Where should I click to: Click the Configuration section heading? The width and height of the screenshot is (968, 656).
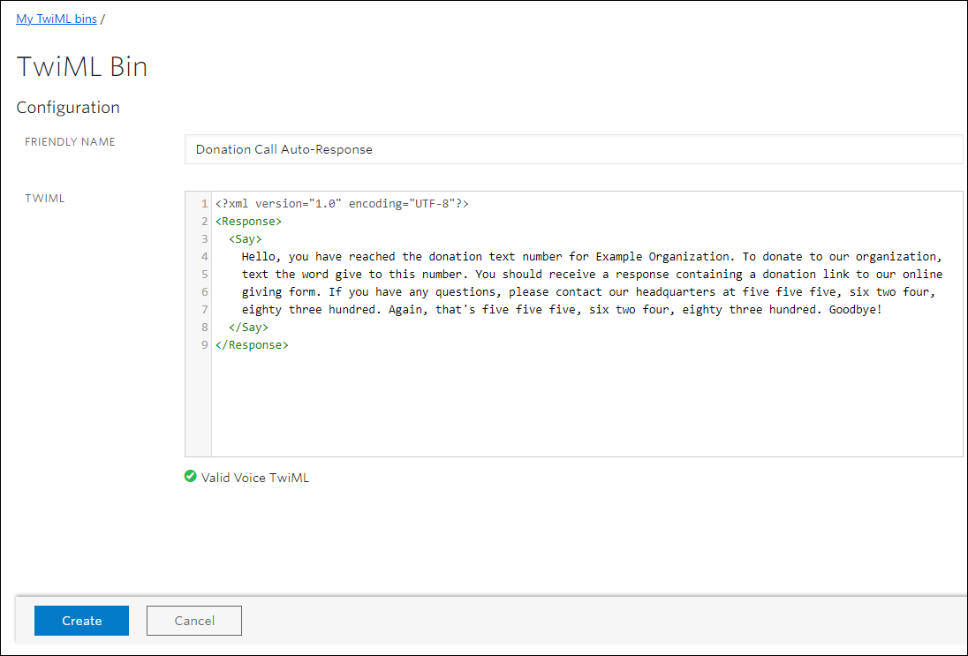point(68,108)
